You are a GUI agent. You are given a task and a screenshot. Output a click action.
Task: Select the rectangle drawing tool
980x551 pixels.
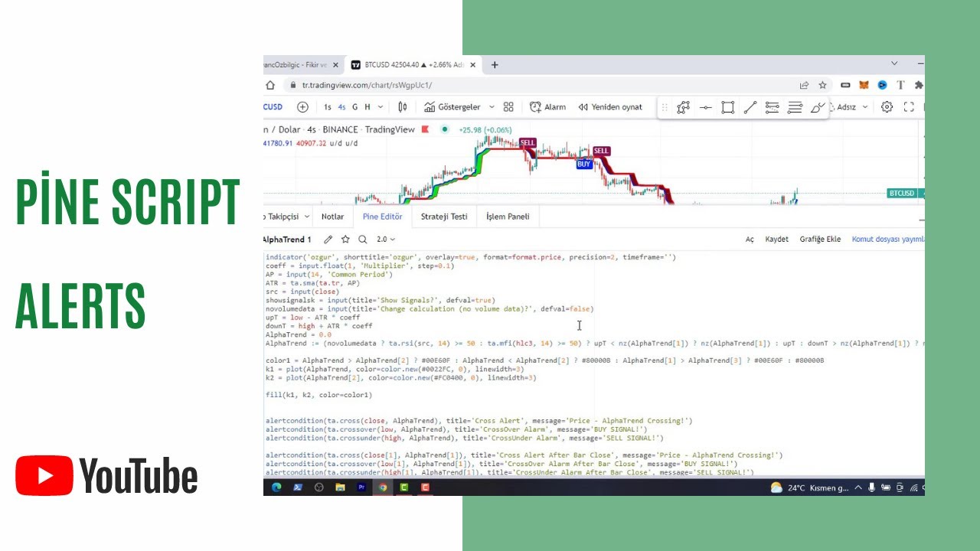[728, 108]
